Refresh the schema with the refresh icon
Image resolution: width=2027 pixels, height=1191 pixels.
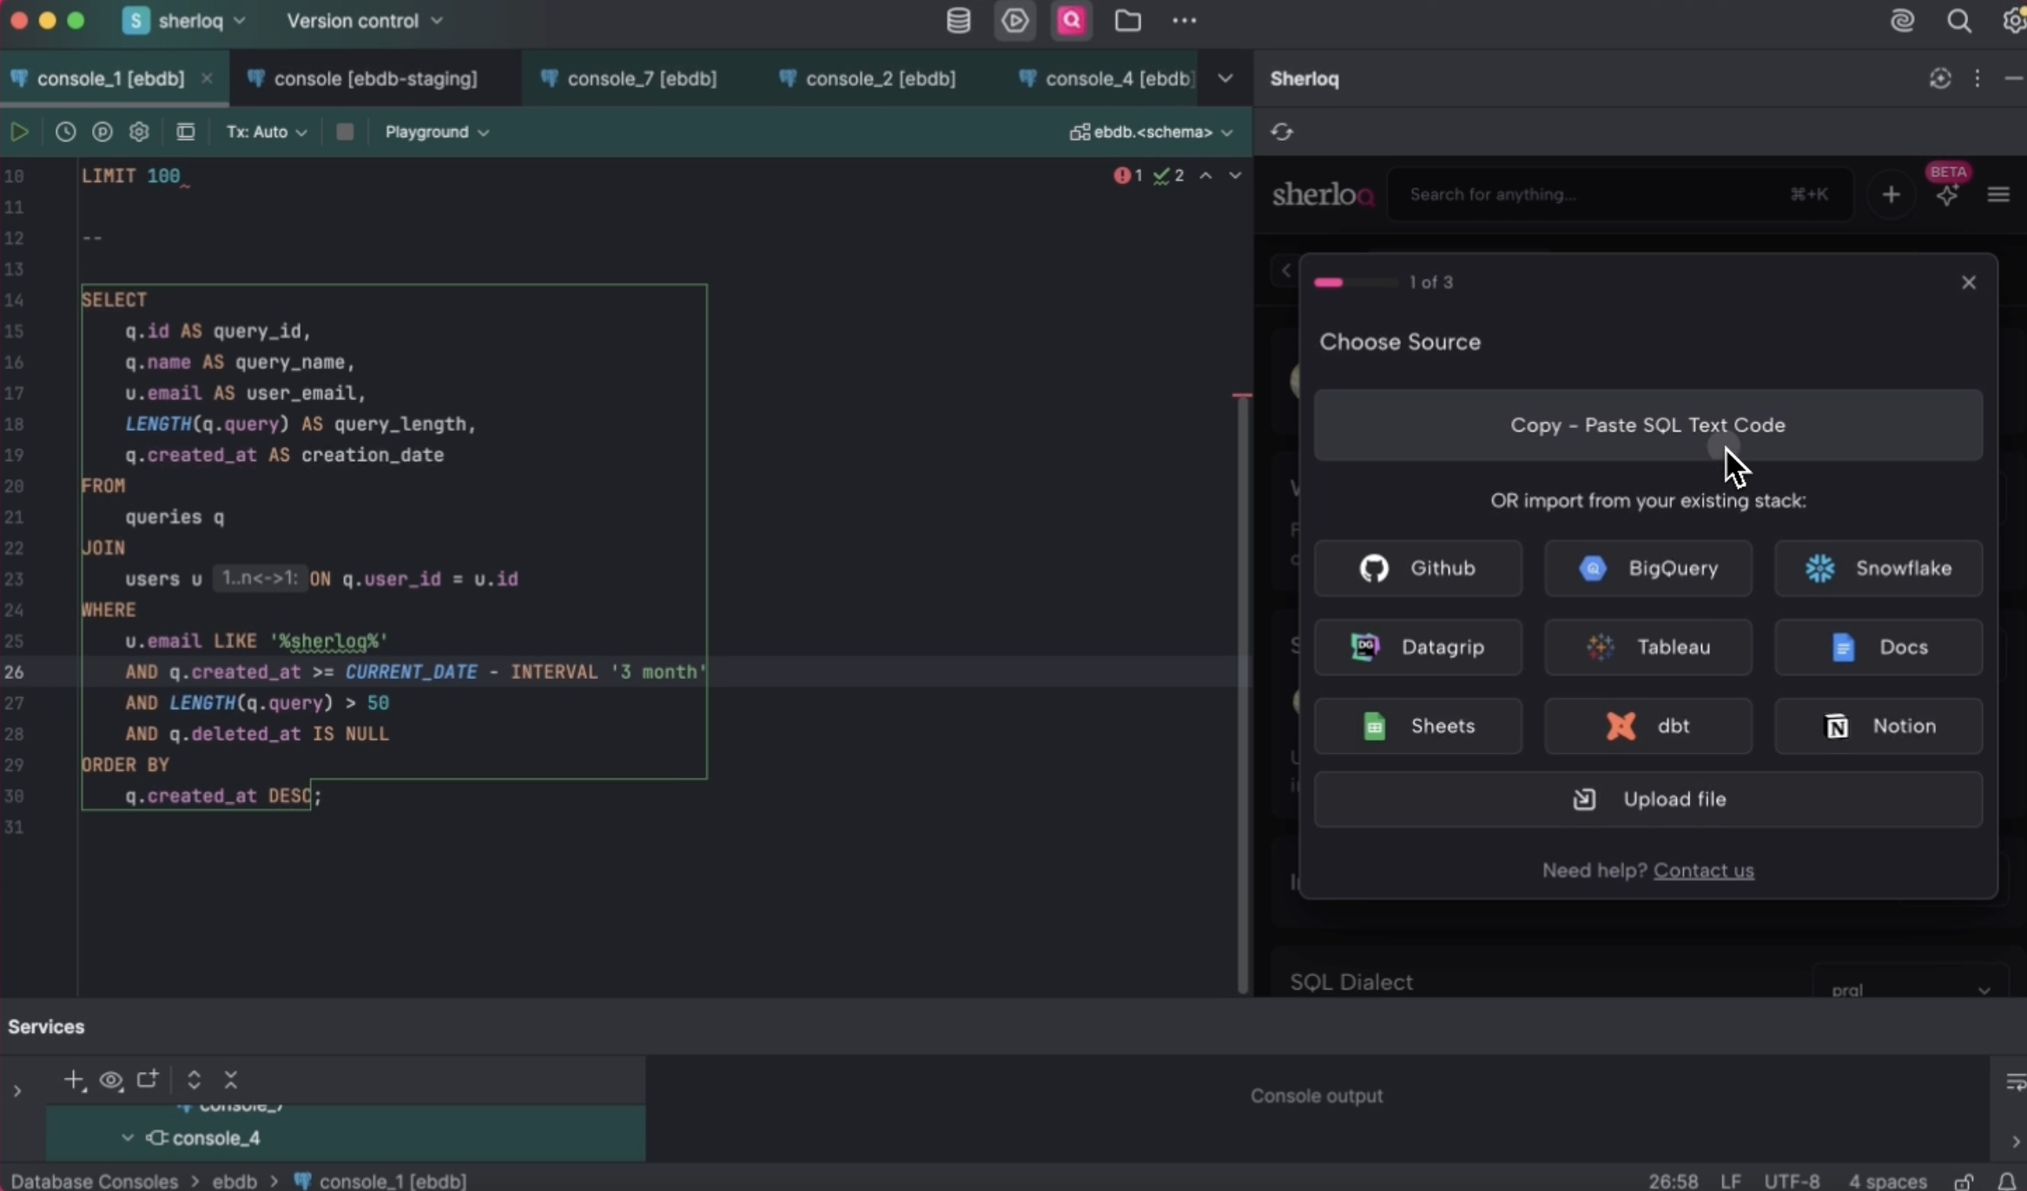pyautogui.click(x=1283, y=132)
